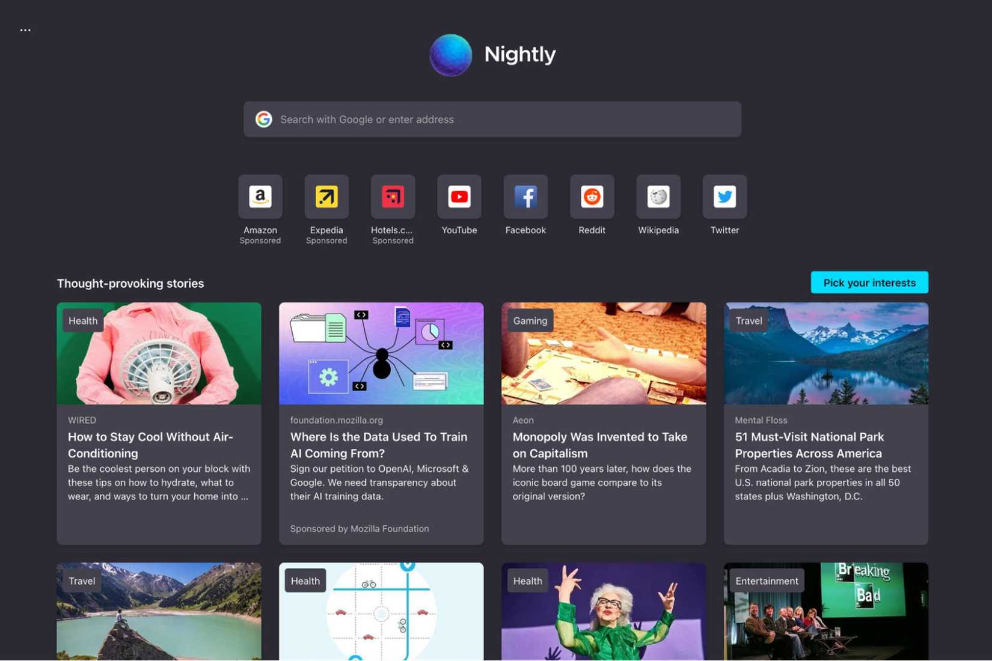Select the Health category label on the fan story
The height and width of the screenshot is (661, 992).
[x=82, y=320]
